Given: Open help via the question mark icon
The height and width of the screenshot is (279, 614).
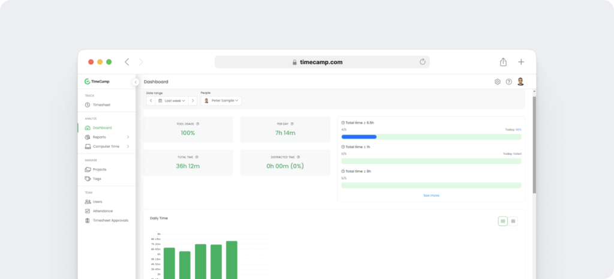Looking at the screenshot, I should [508, 82].
